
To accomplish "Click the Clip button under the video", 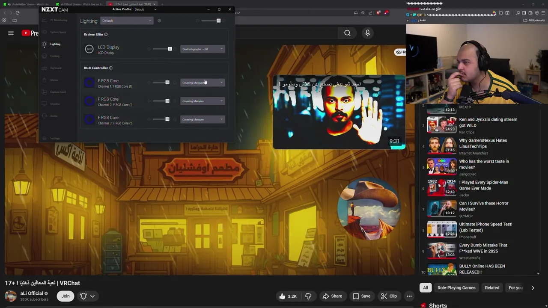I will [389, 296].
